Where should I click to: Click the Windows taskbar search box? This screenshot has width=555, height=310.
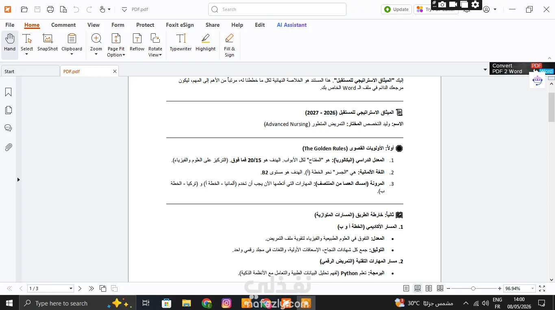(76, 303)
